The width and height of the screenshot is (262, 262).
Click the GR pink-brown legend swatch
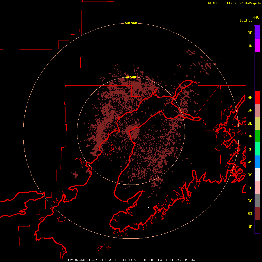click(x=257, y=110)
